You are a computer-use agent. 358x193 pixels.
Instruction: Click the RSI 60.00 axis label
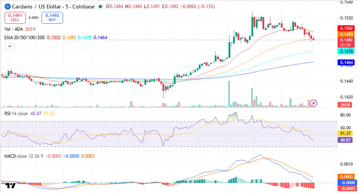(345, 128)
